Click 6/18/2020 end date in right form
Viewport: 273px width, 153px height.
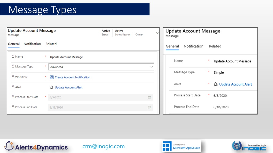(221, 107)
